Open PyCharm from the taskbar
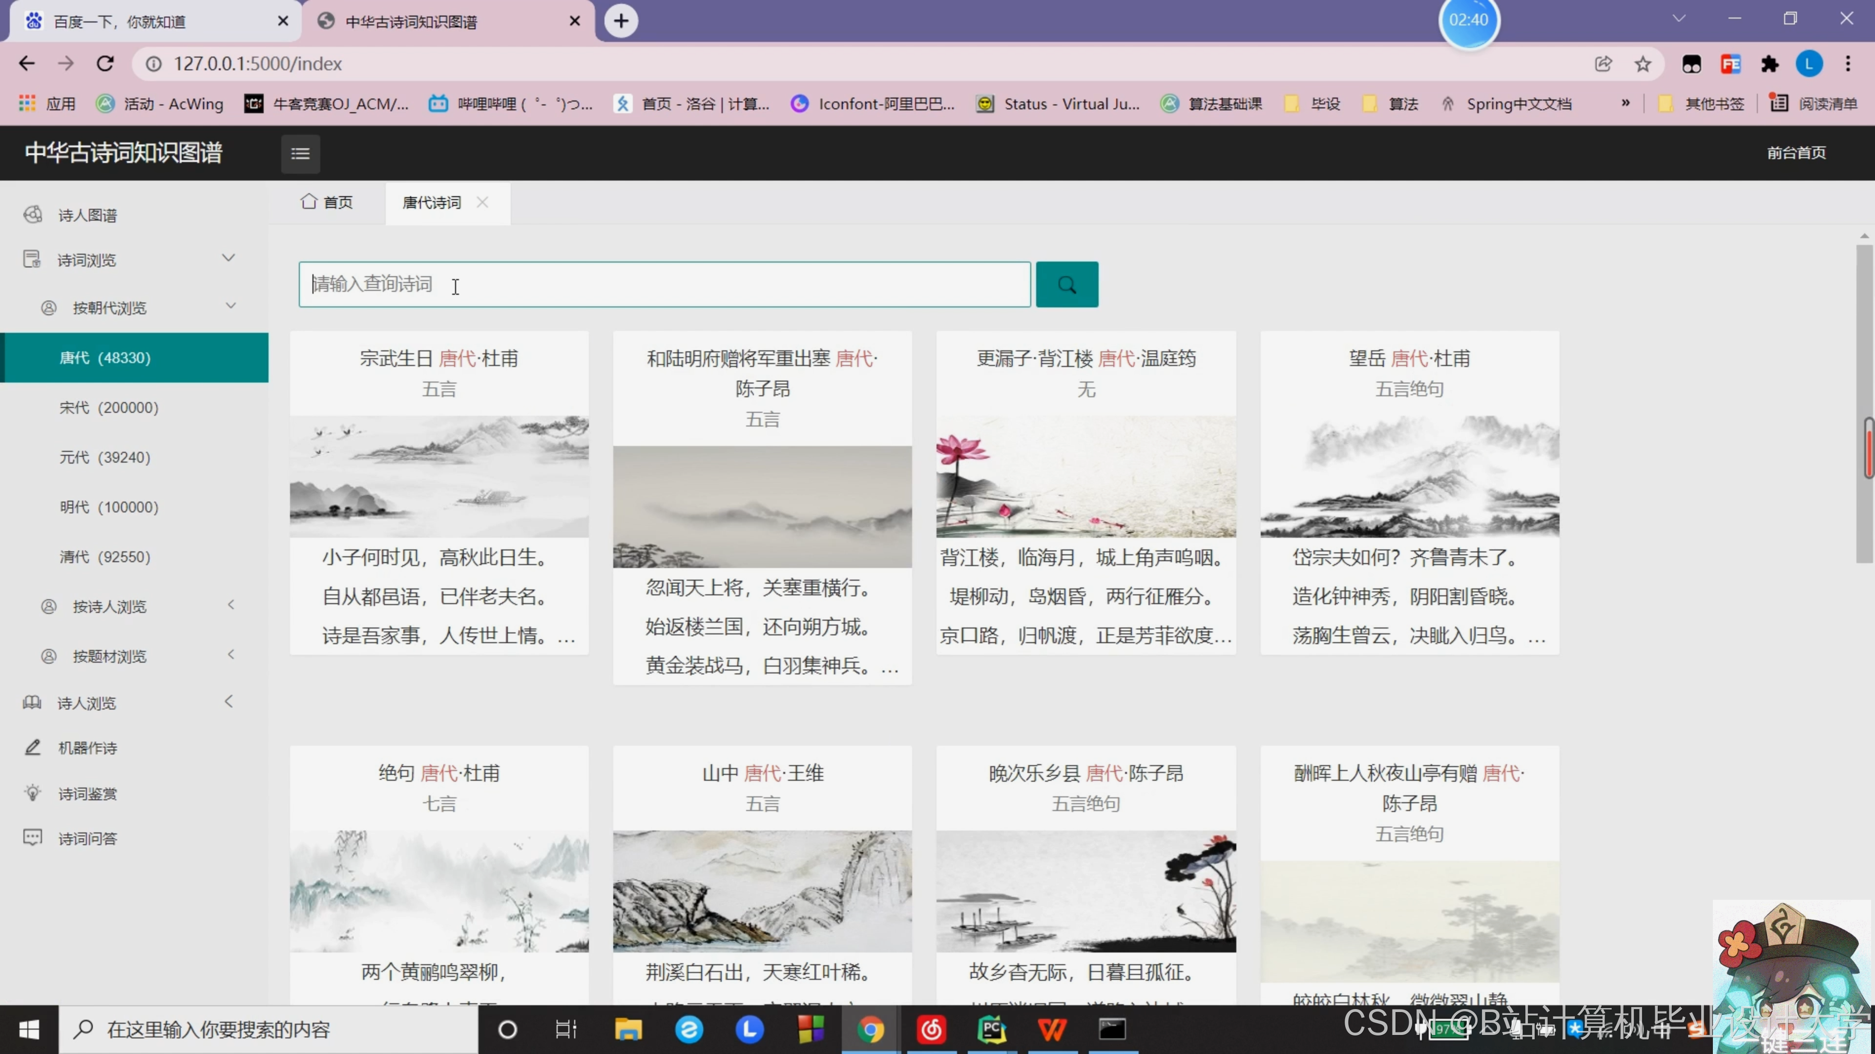Viewport: 1875px width, 1054px height. point(991,1029)
